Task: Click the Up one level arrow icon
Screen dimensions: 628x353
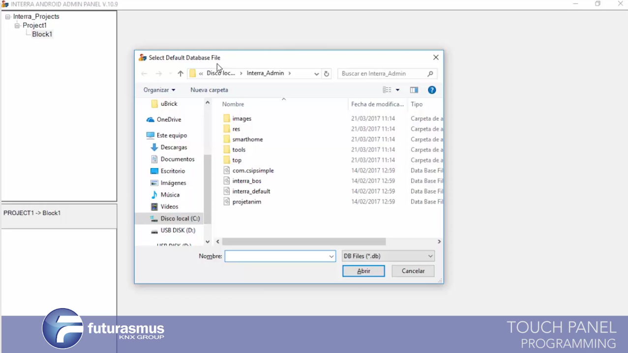Action: click(180, 74)
